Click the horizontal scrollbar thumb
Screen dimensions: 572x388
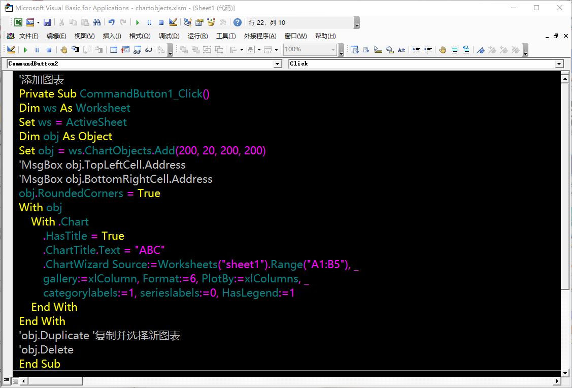(55, 381)
